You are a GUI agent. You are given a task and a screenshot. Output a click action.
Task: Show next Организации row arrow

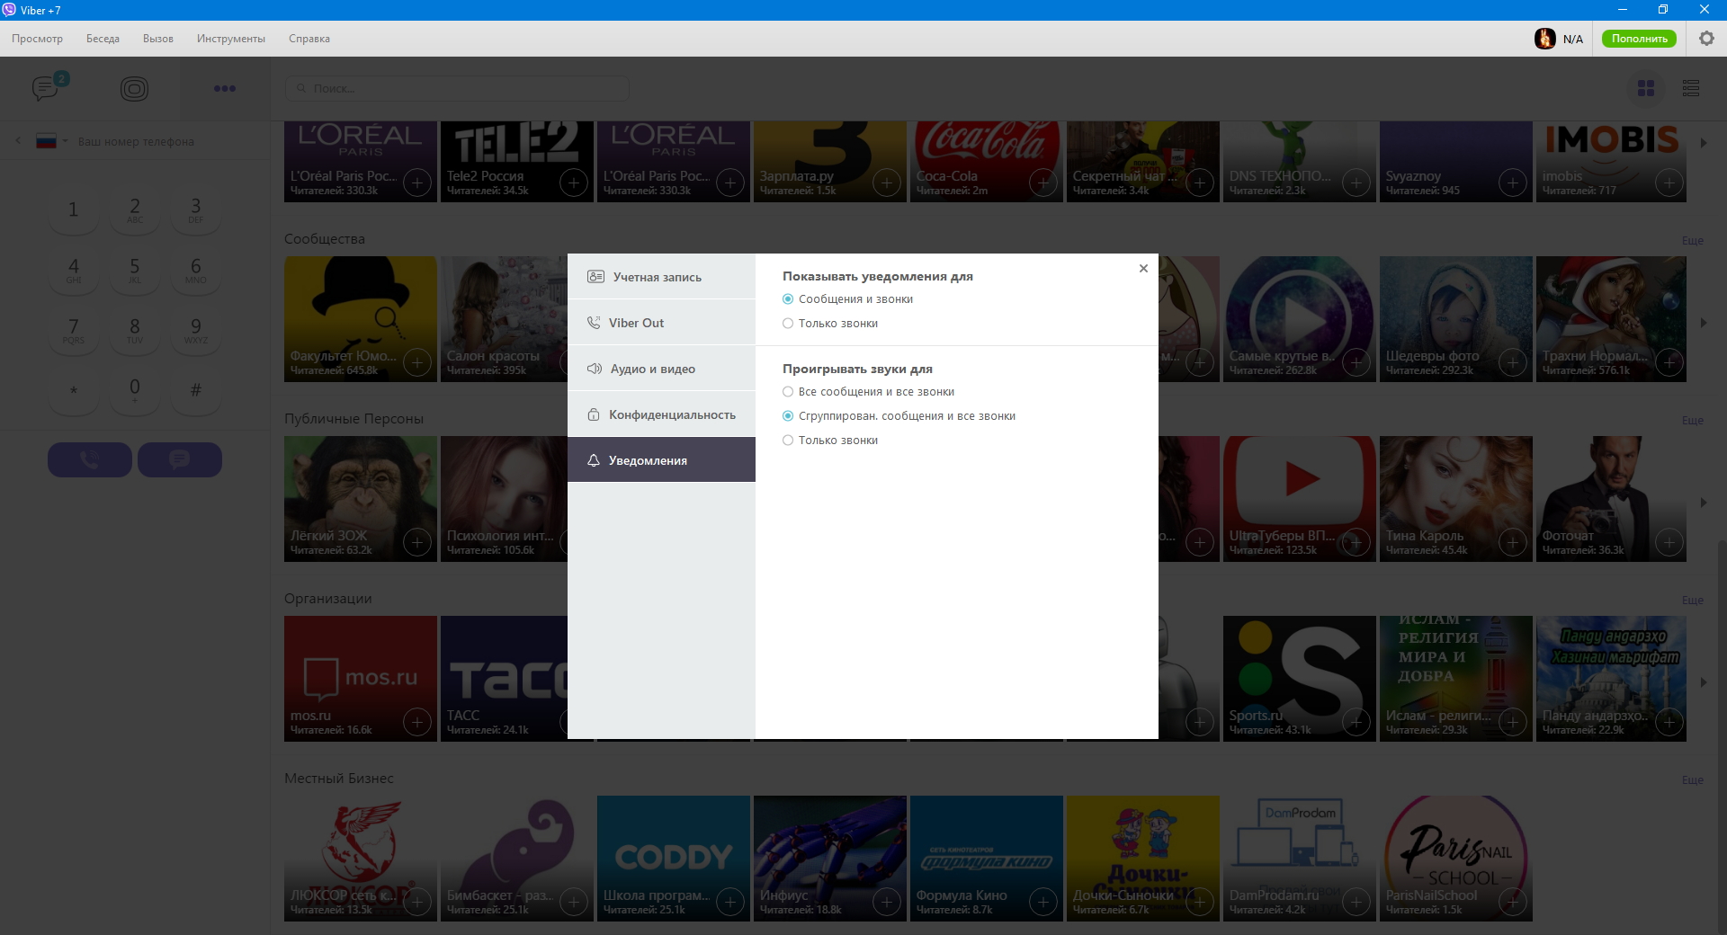tap(1704, 682)
